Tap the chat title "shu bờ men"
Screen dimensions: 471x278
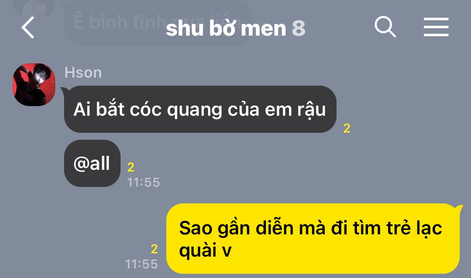click(x=226, y=28)
